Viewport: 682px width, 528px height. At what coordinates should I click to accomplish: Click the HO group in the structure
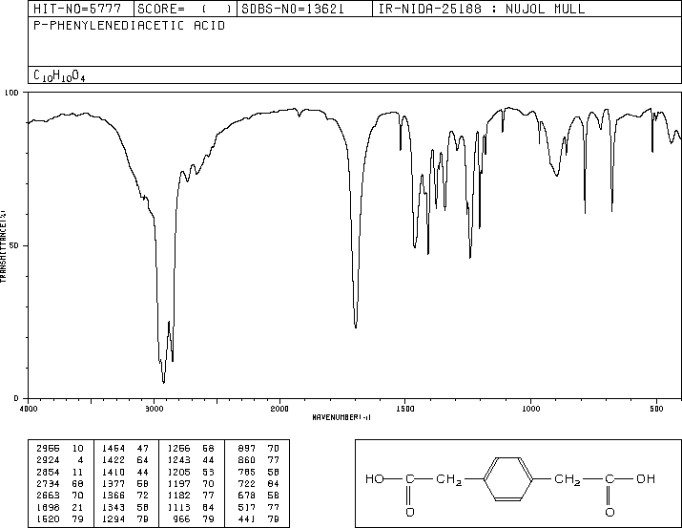pos(375,479)
